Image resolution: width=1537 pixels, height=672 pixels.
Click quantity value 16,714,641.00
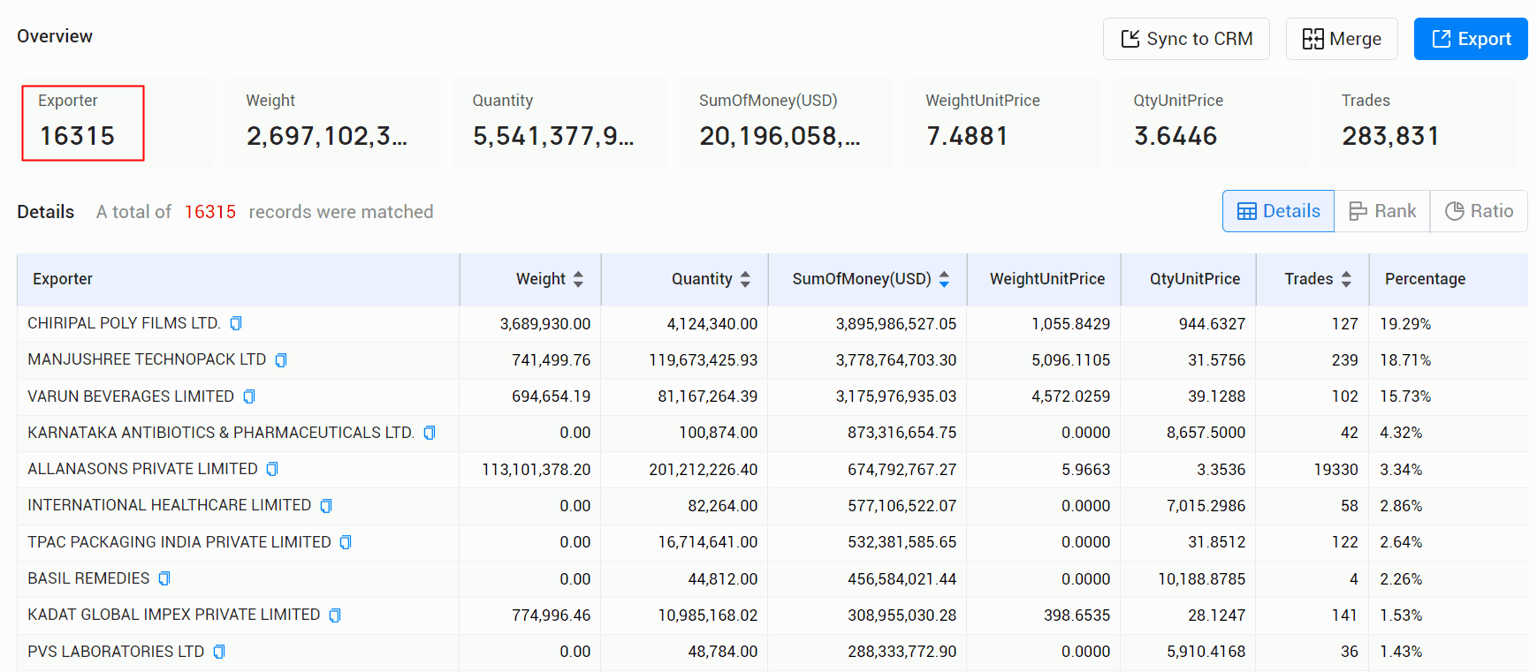point(708,542)
